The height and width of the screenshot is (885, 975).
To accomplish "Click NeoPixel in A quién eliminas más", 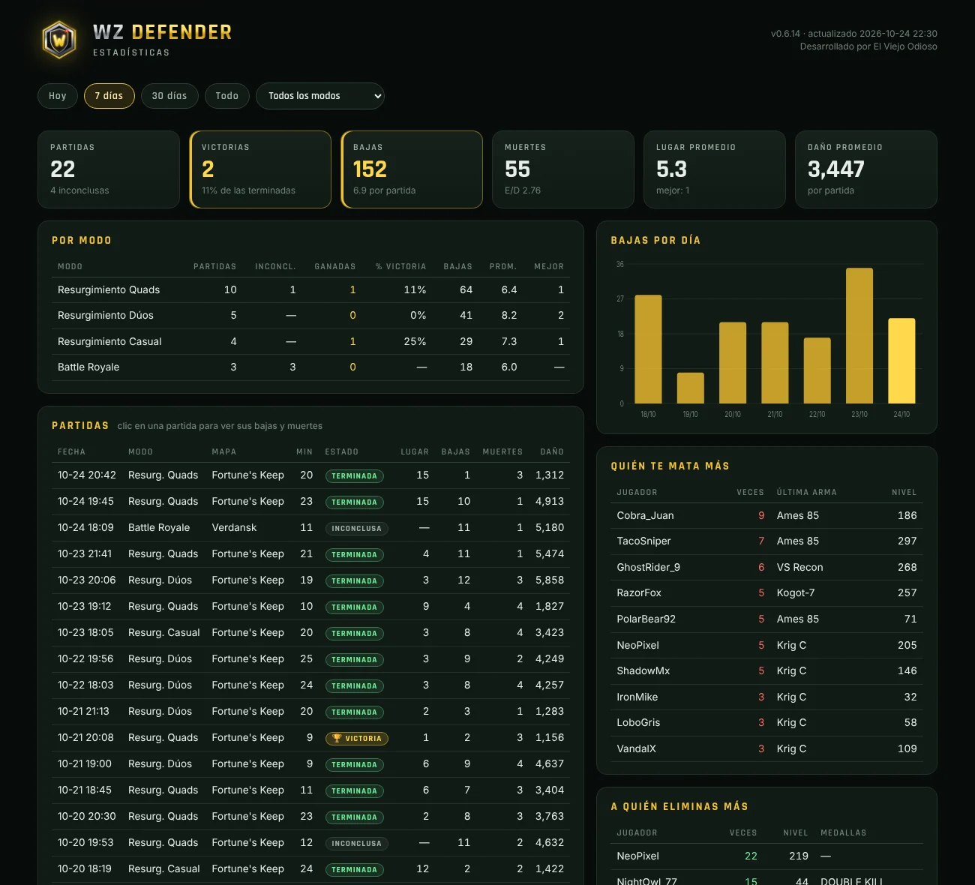I will pos(766,856).
